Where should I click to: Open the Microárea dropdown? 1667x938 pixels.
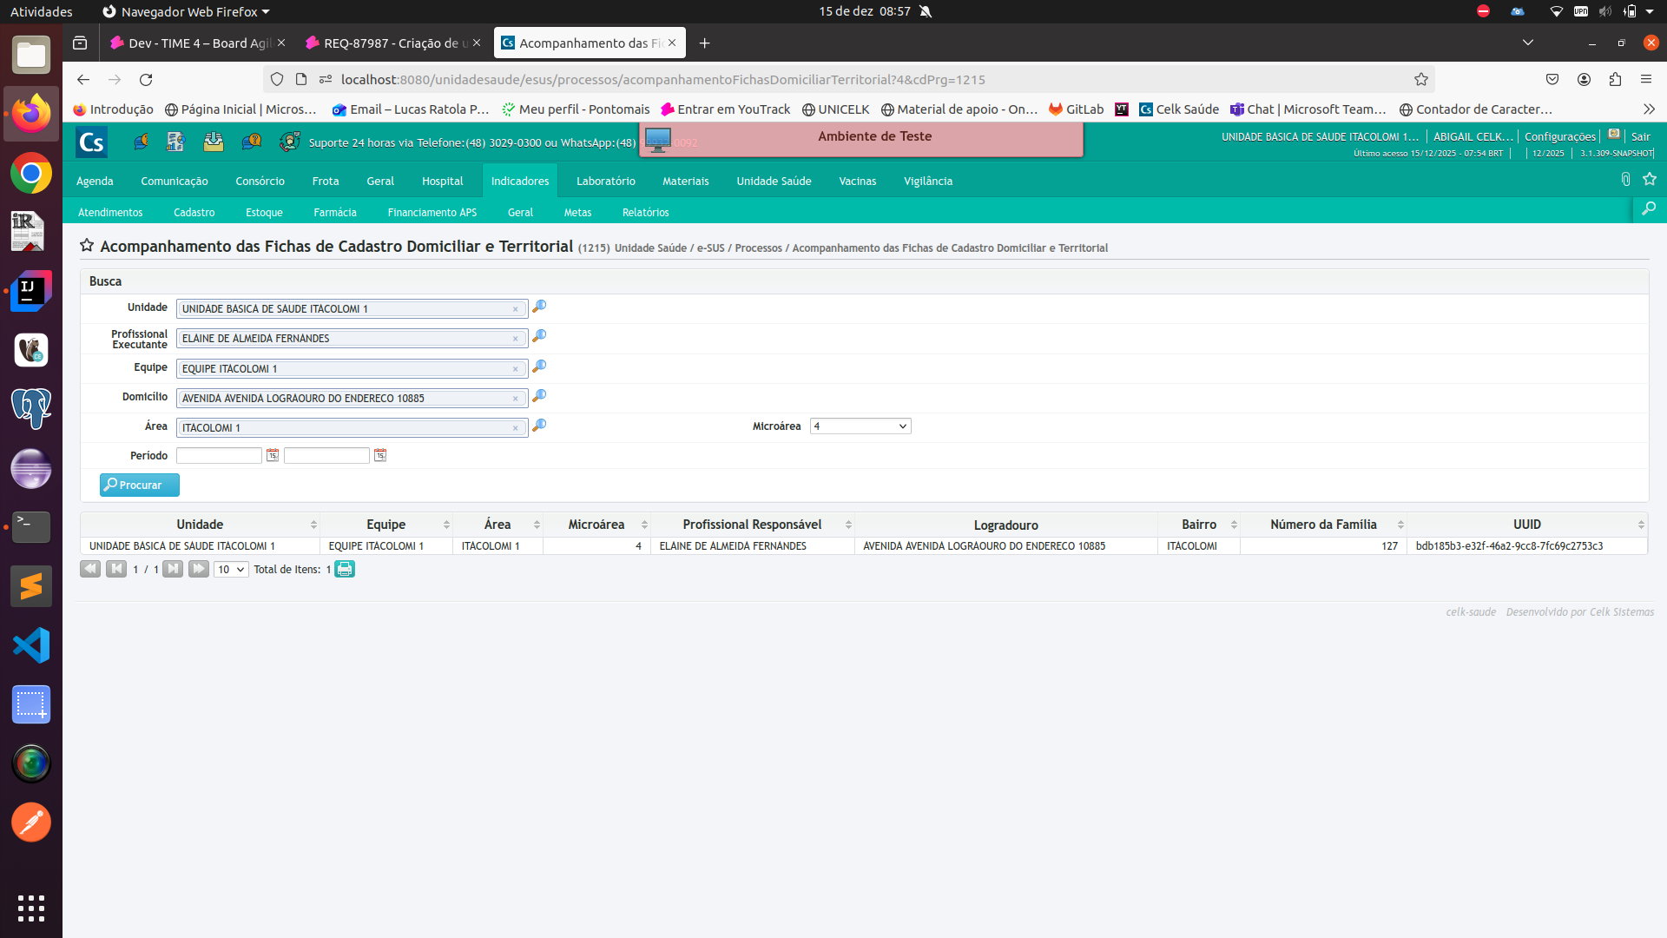[x=860, y=426]
